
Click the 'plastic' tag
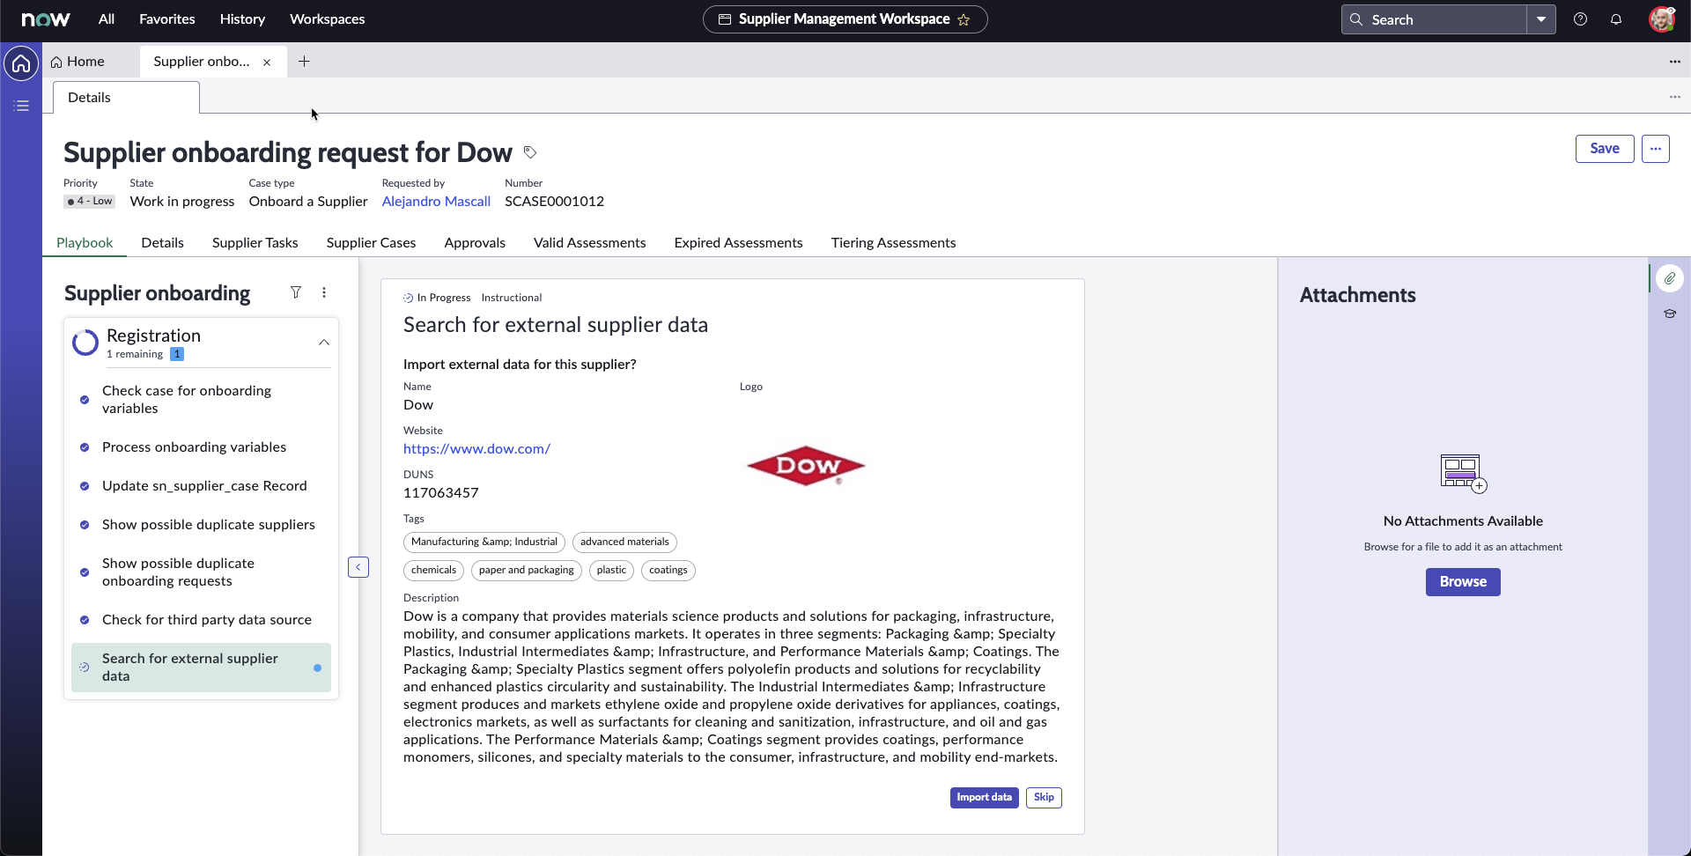click(x=611, y=571)
